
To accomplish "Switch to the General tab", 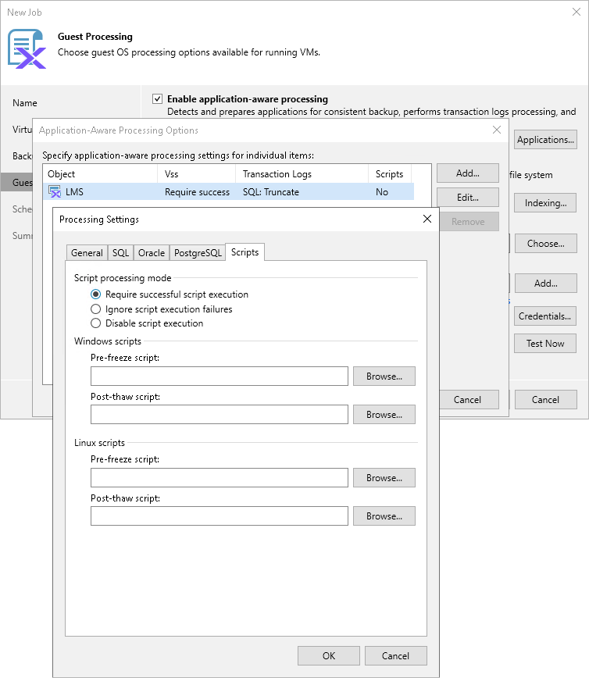I will tap(87, 253).
